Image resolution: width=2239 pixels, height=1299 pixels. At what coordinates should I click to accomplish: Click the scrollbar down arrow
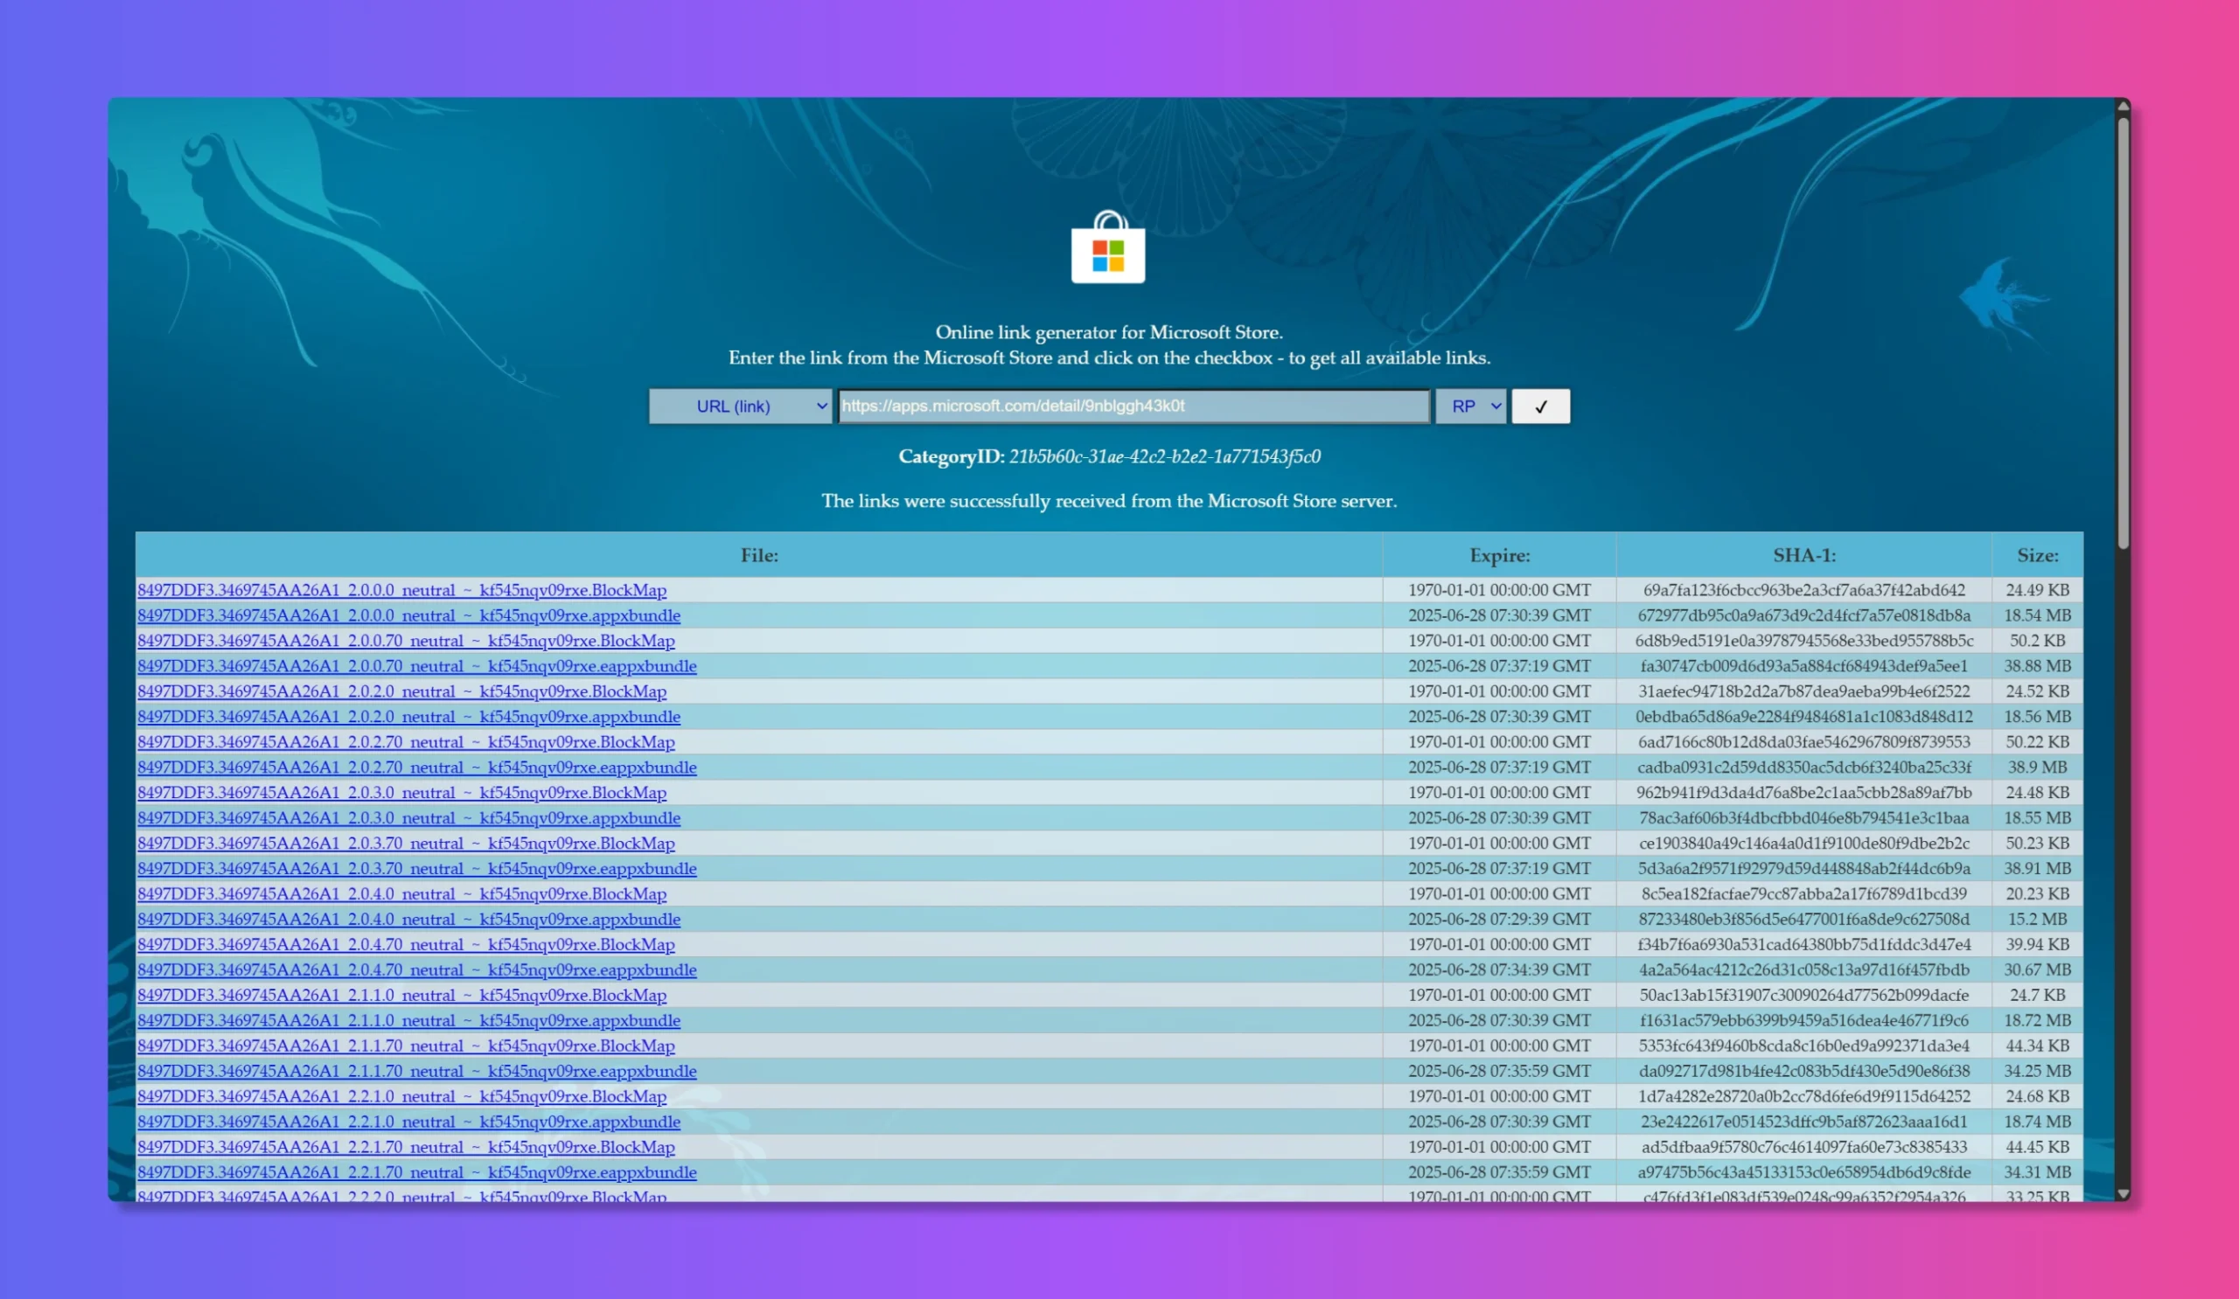[2124, 1193]
